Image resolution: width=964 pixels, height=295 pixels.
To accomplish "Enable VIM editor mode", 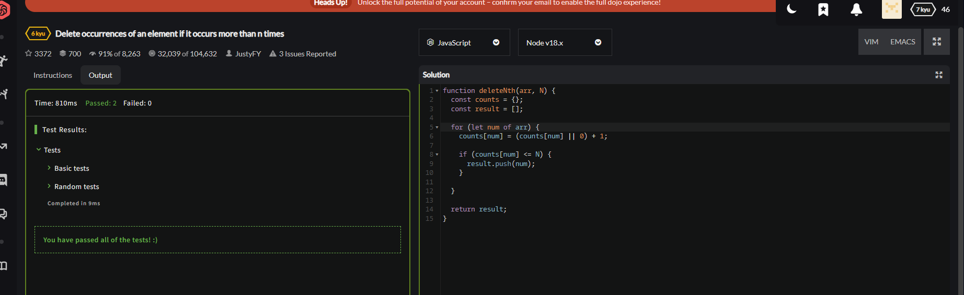I will coord(871,42).
